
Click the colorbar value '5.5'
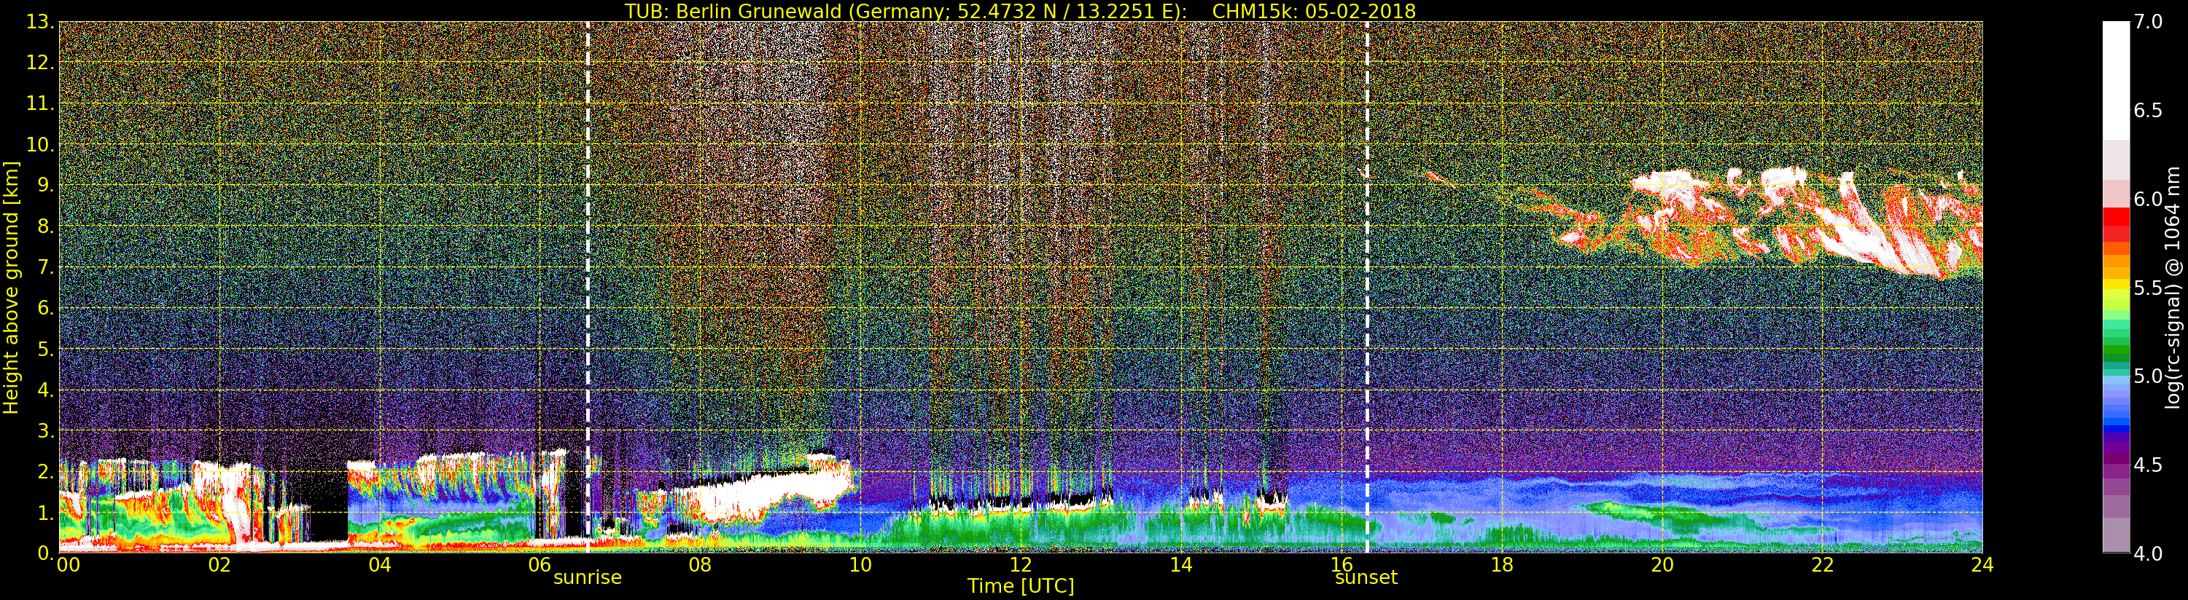[2148, 288]
